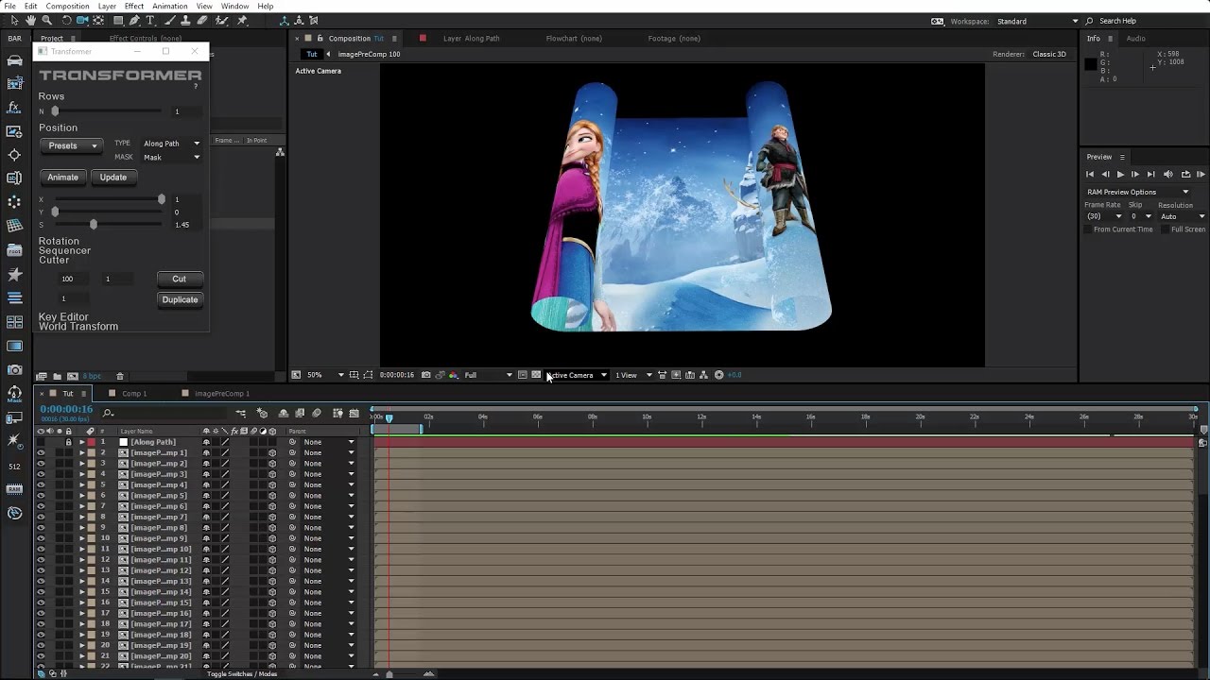
Task: Create a new folder in Project panel
Action: [57, 376]
